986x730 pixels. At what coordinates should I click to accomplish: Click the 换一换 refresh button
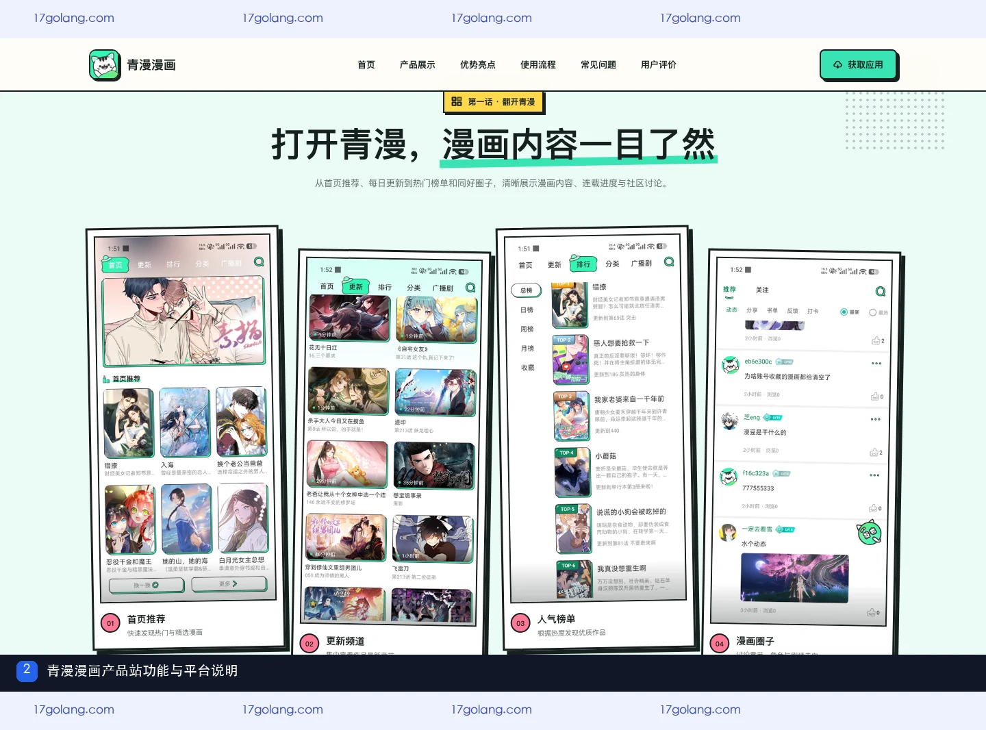click(147, 585)
